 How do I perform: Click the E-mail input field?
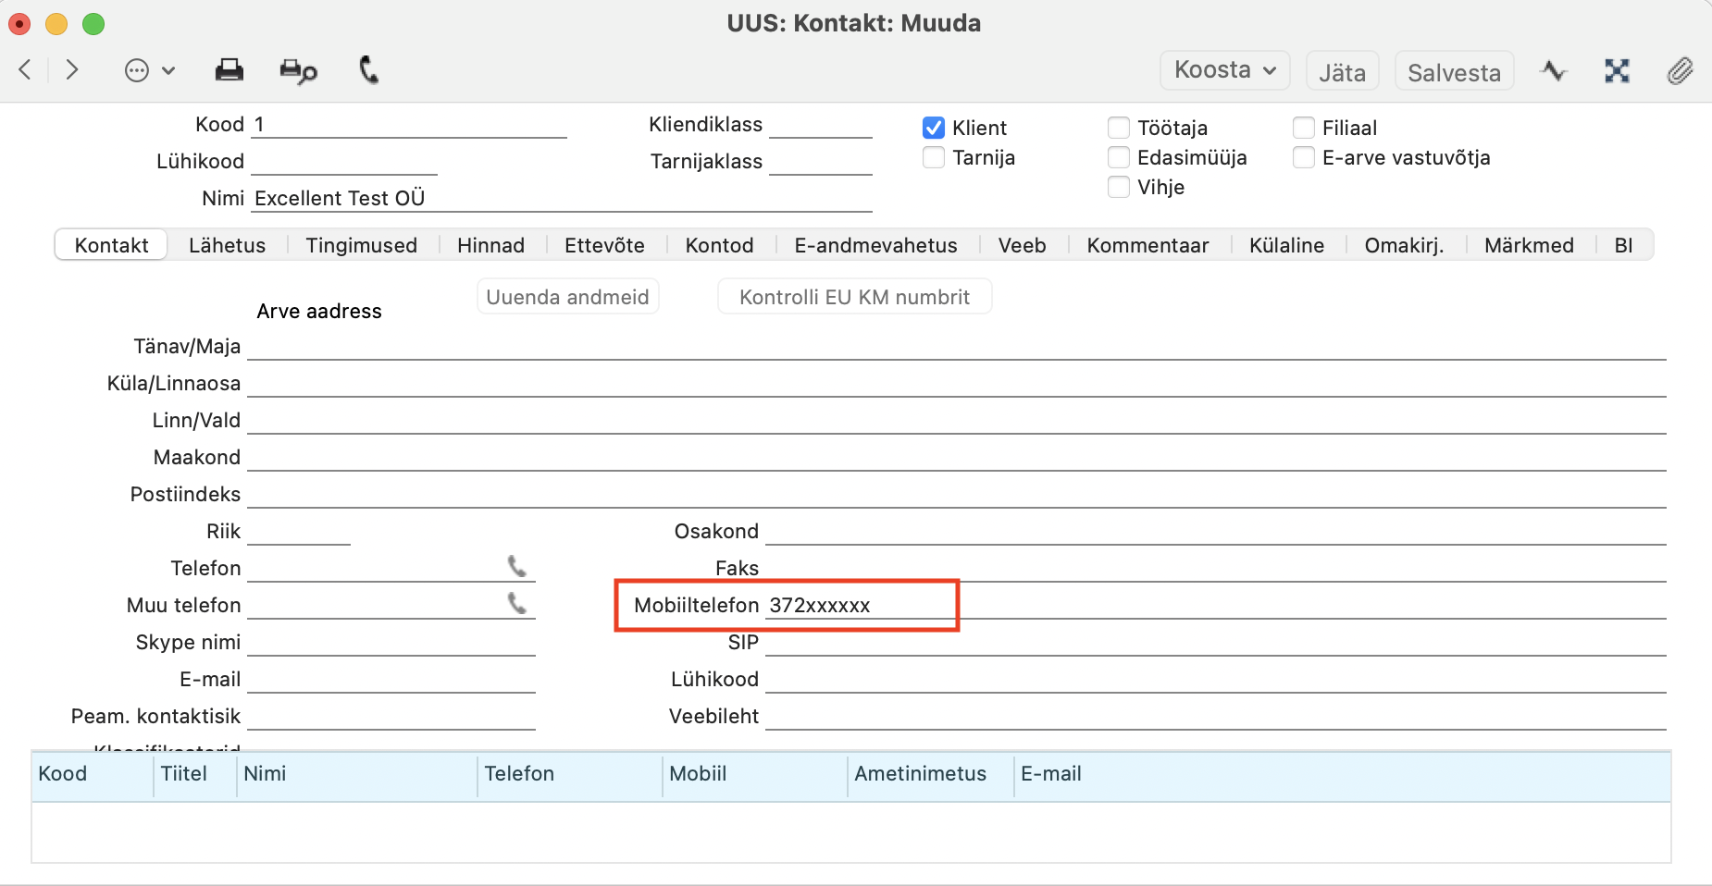click(391, 679)
